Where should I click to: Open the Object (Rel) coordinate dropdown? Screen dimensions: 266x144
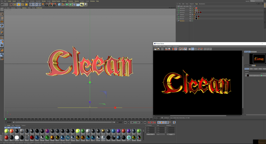coord(150,134)
